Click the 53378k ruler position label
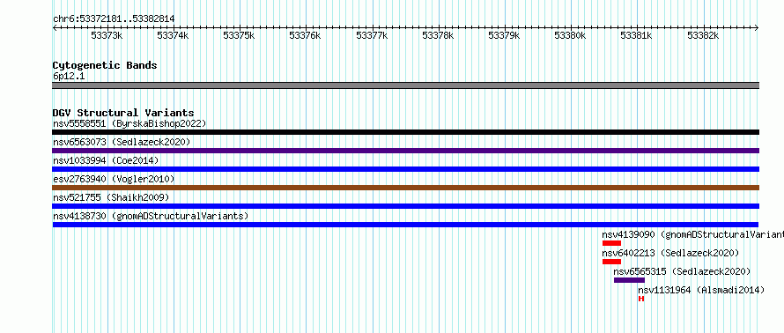The image size is (784, 333). [438, 35]
